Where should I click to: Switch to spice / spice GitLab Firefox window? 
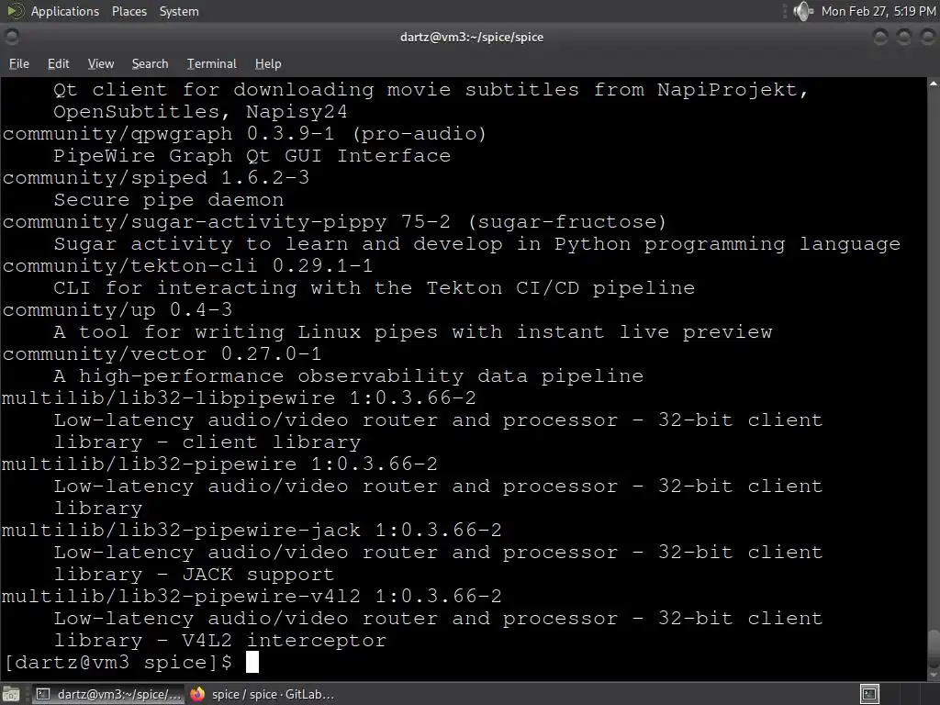click(262, 694)
